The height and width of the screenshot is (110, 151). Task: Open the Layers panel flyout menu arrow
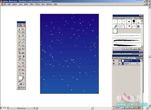tap(141, 58)
